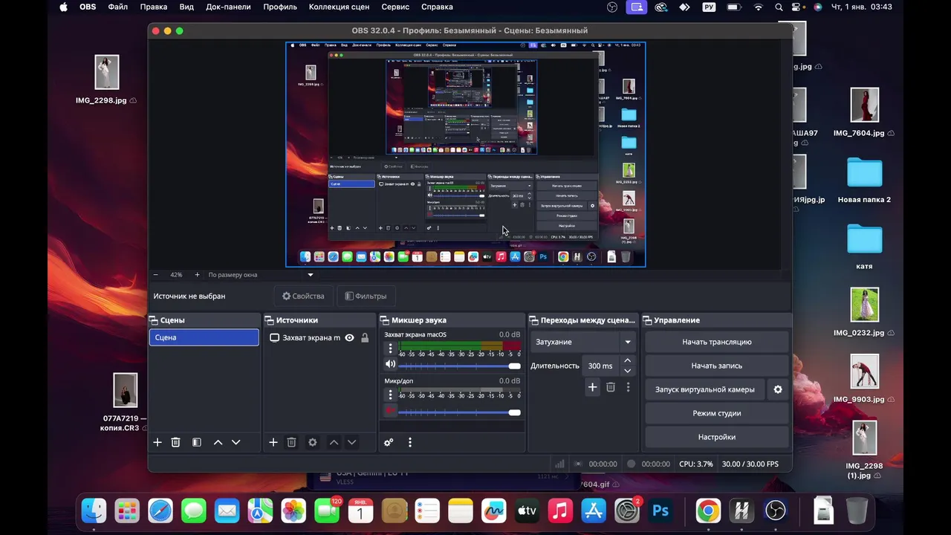Viewport: 951px width, 535px height.
Task: Open Photoshop from the Dock
Action: click(x=660, y=511)
